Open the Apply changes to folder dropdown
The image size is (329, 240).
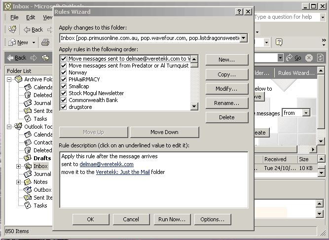(243, 38)
